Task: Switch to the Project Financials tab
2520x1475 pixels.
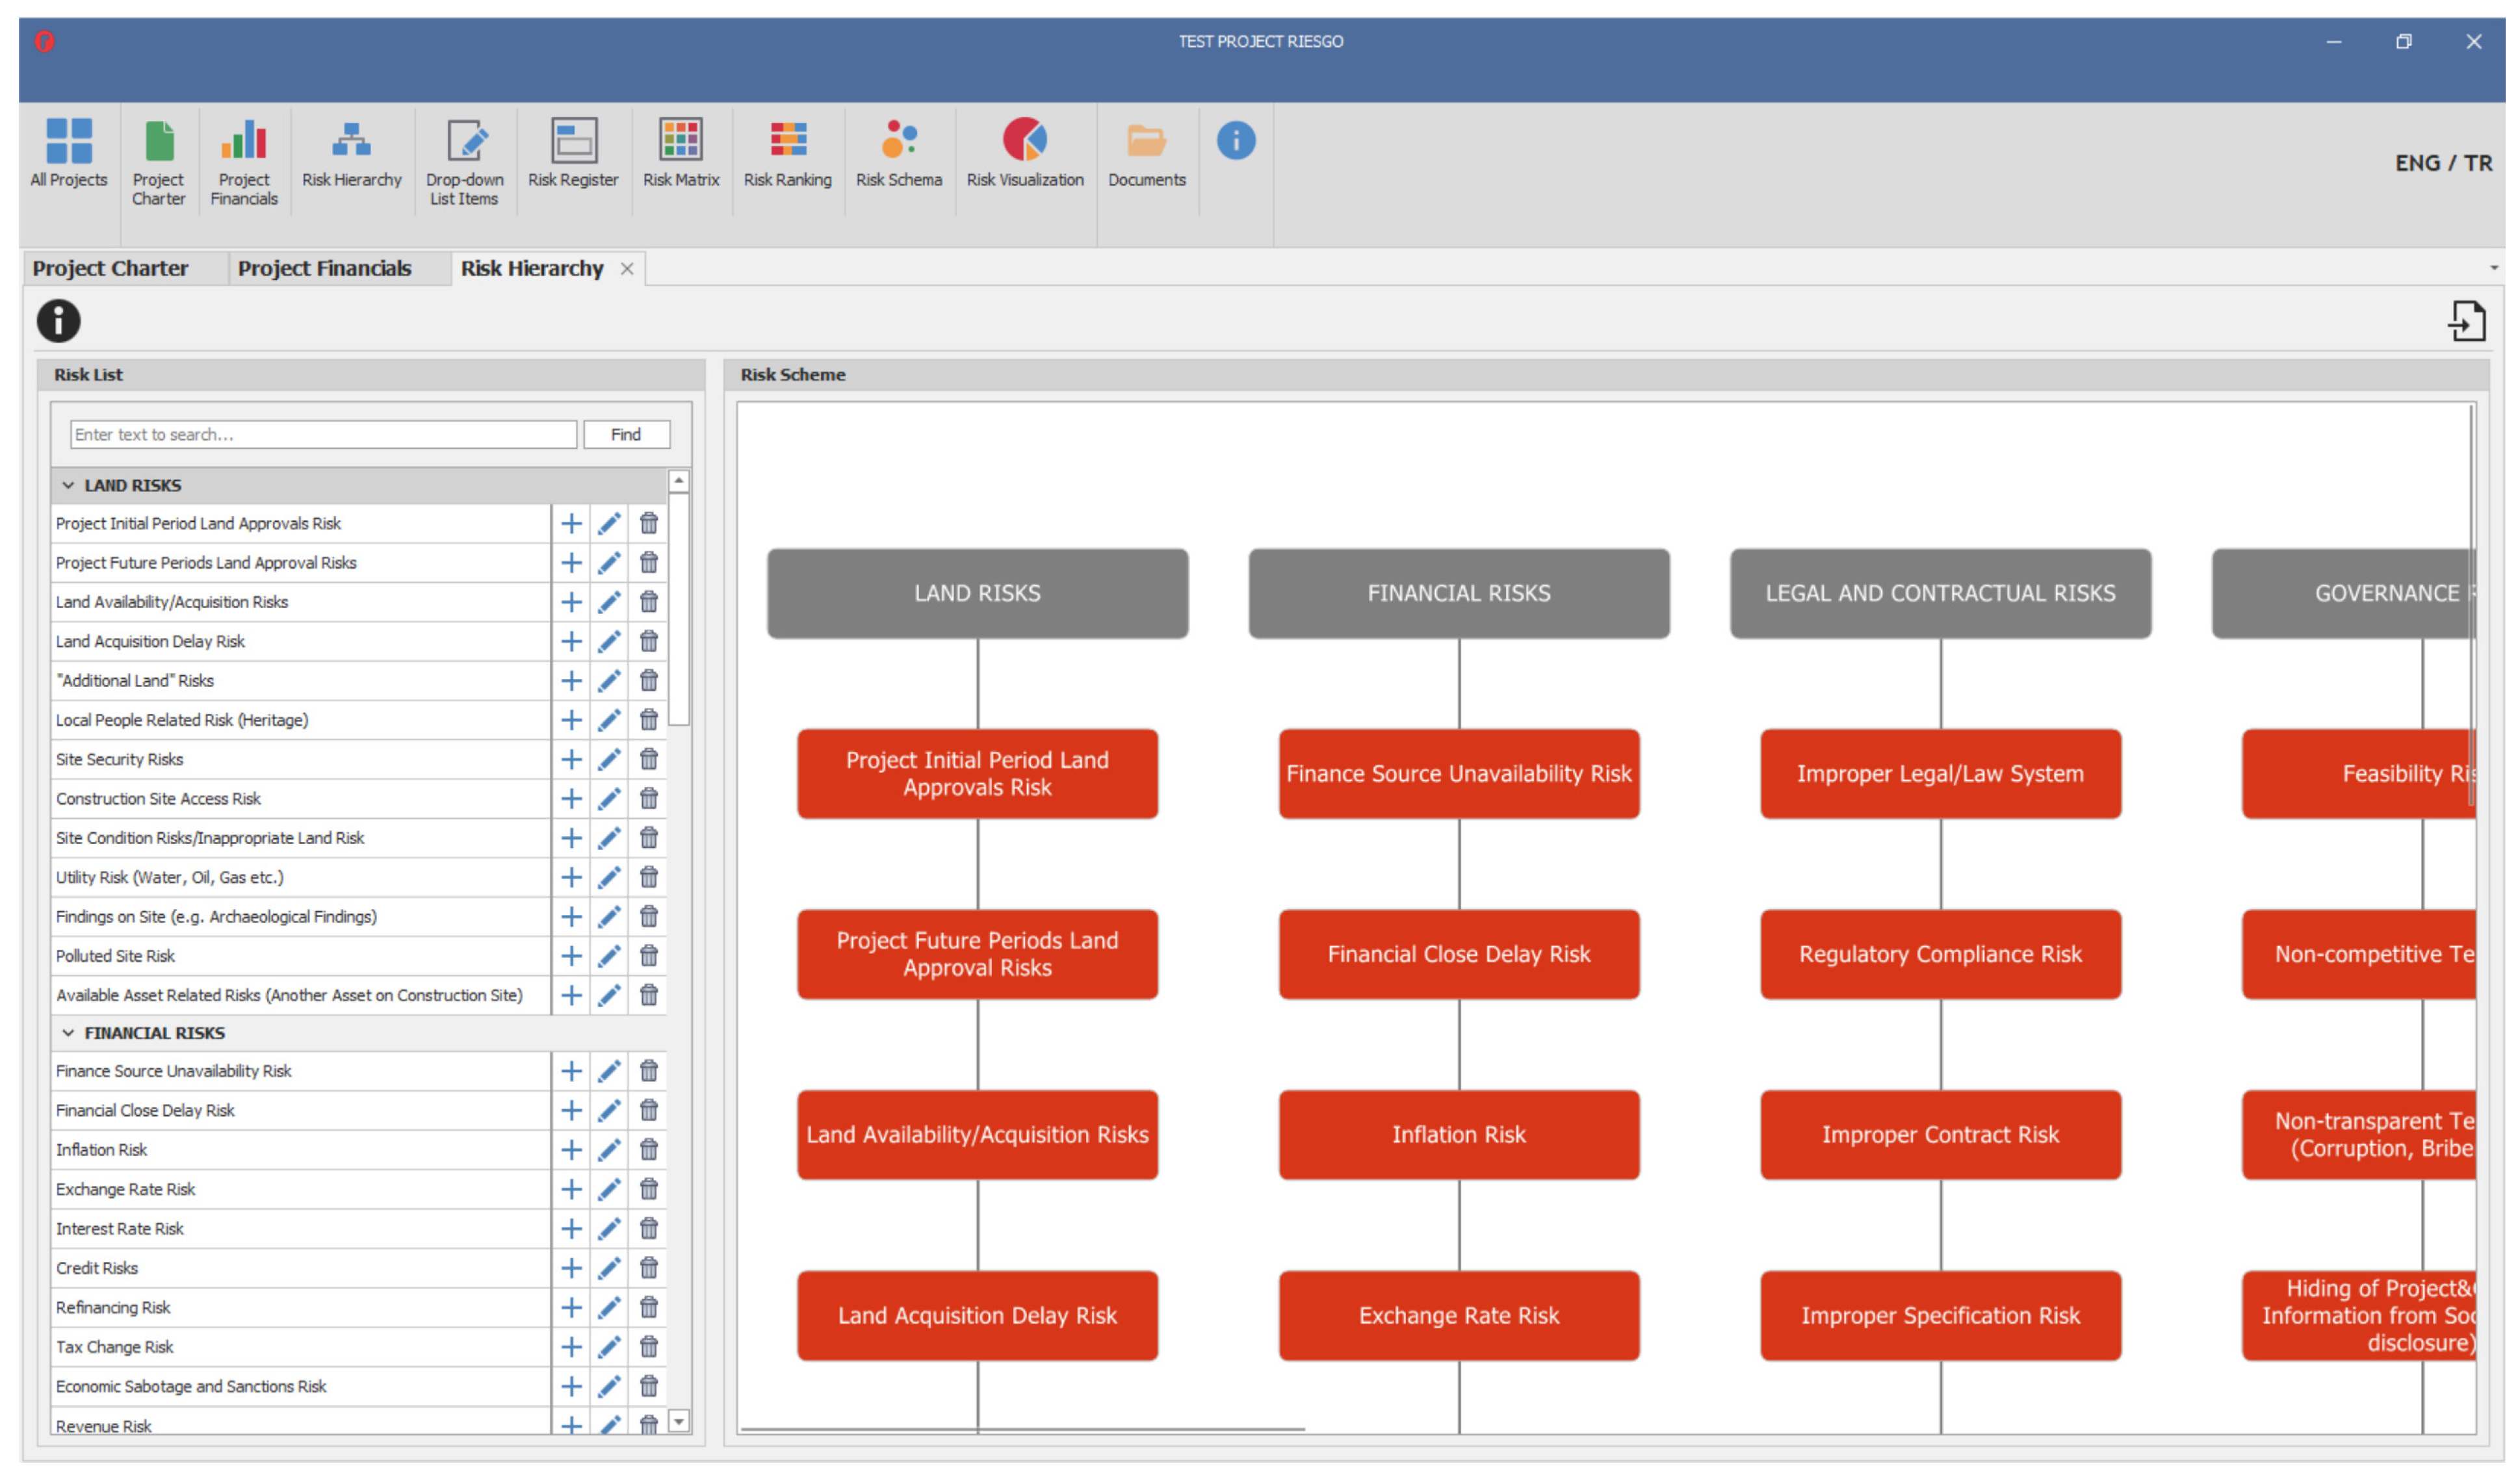Action: 324,268
